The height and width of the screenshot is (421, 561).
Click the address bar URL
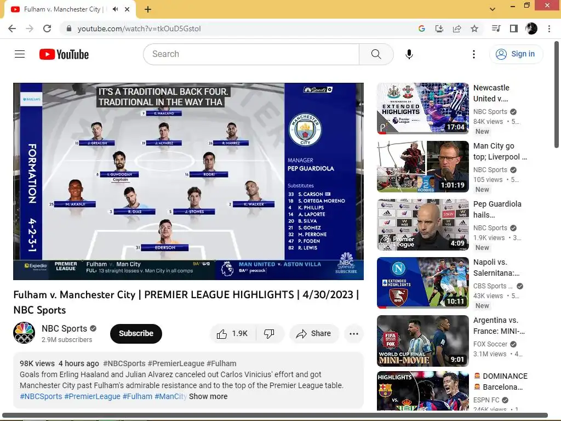[139, 29]
